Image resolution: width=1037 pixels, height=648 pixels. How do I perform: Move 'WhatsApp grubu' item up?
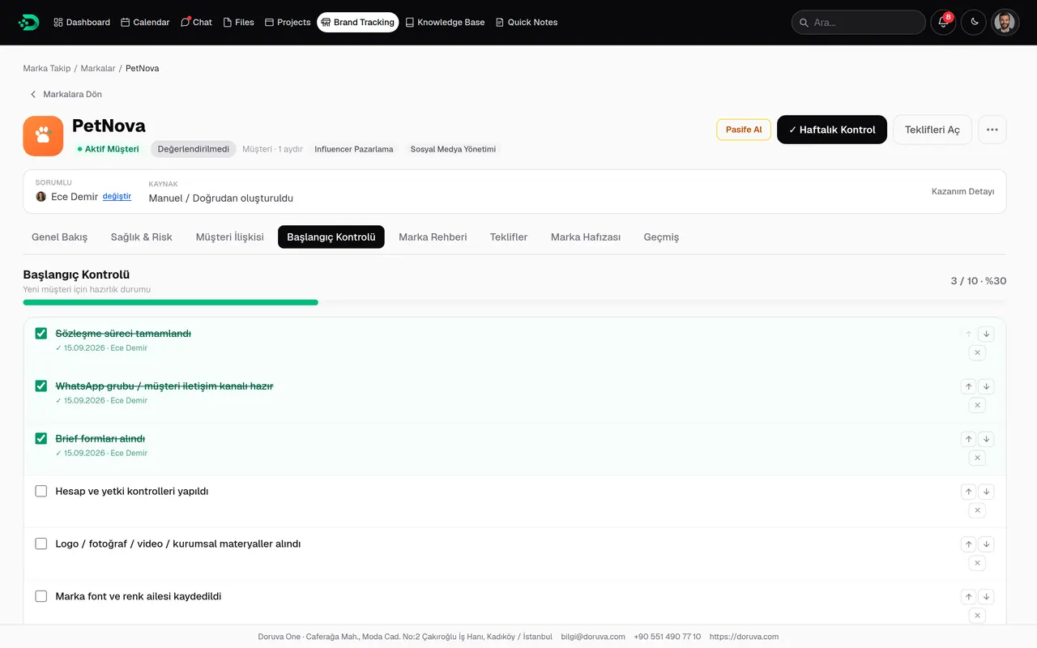click(968, 386)
